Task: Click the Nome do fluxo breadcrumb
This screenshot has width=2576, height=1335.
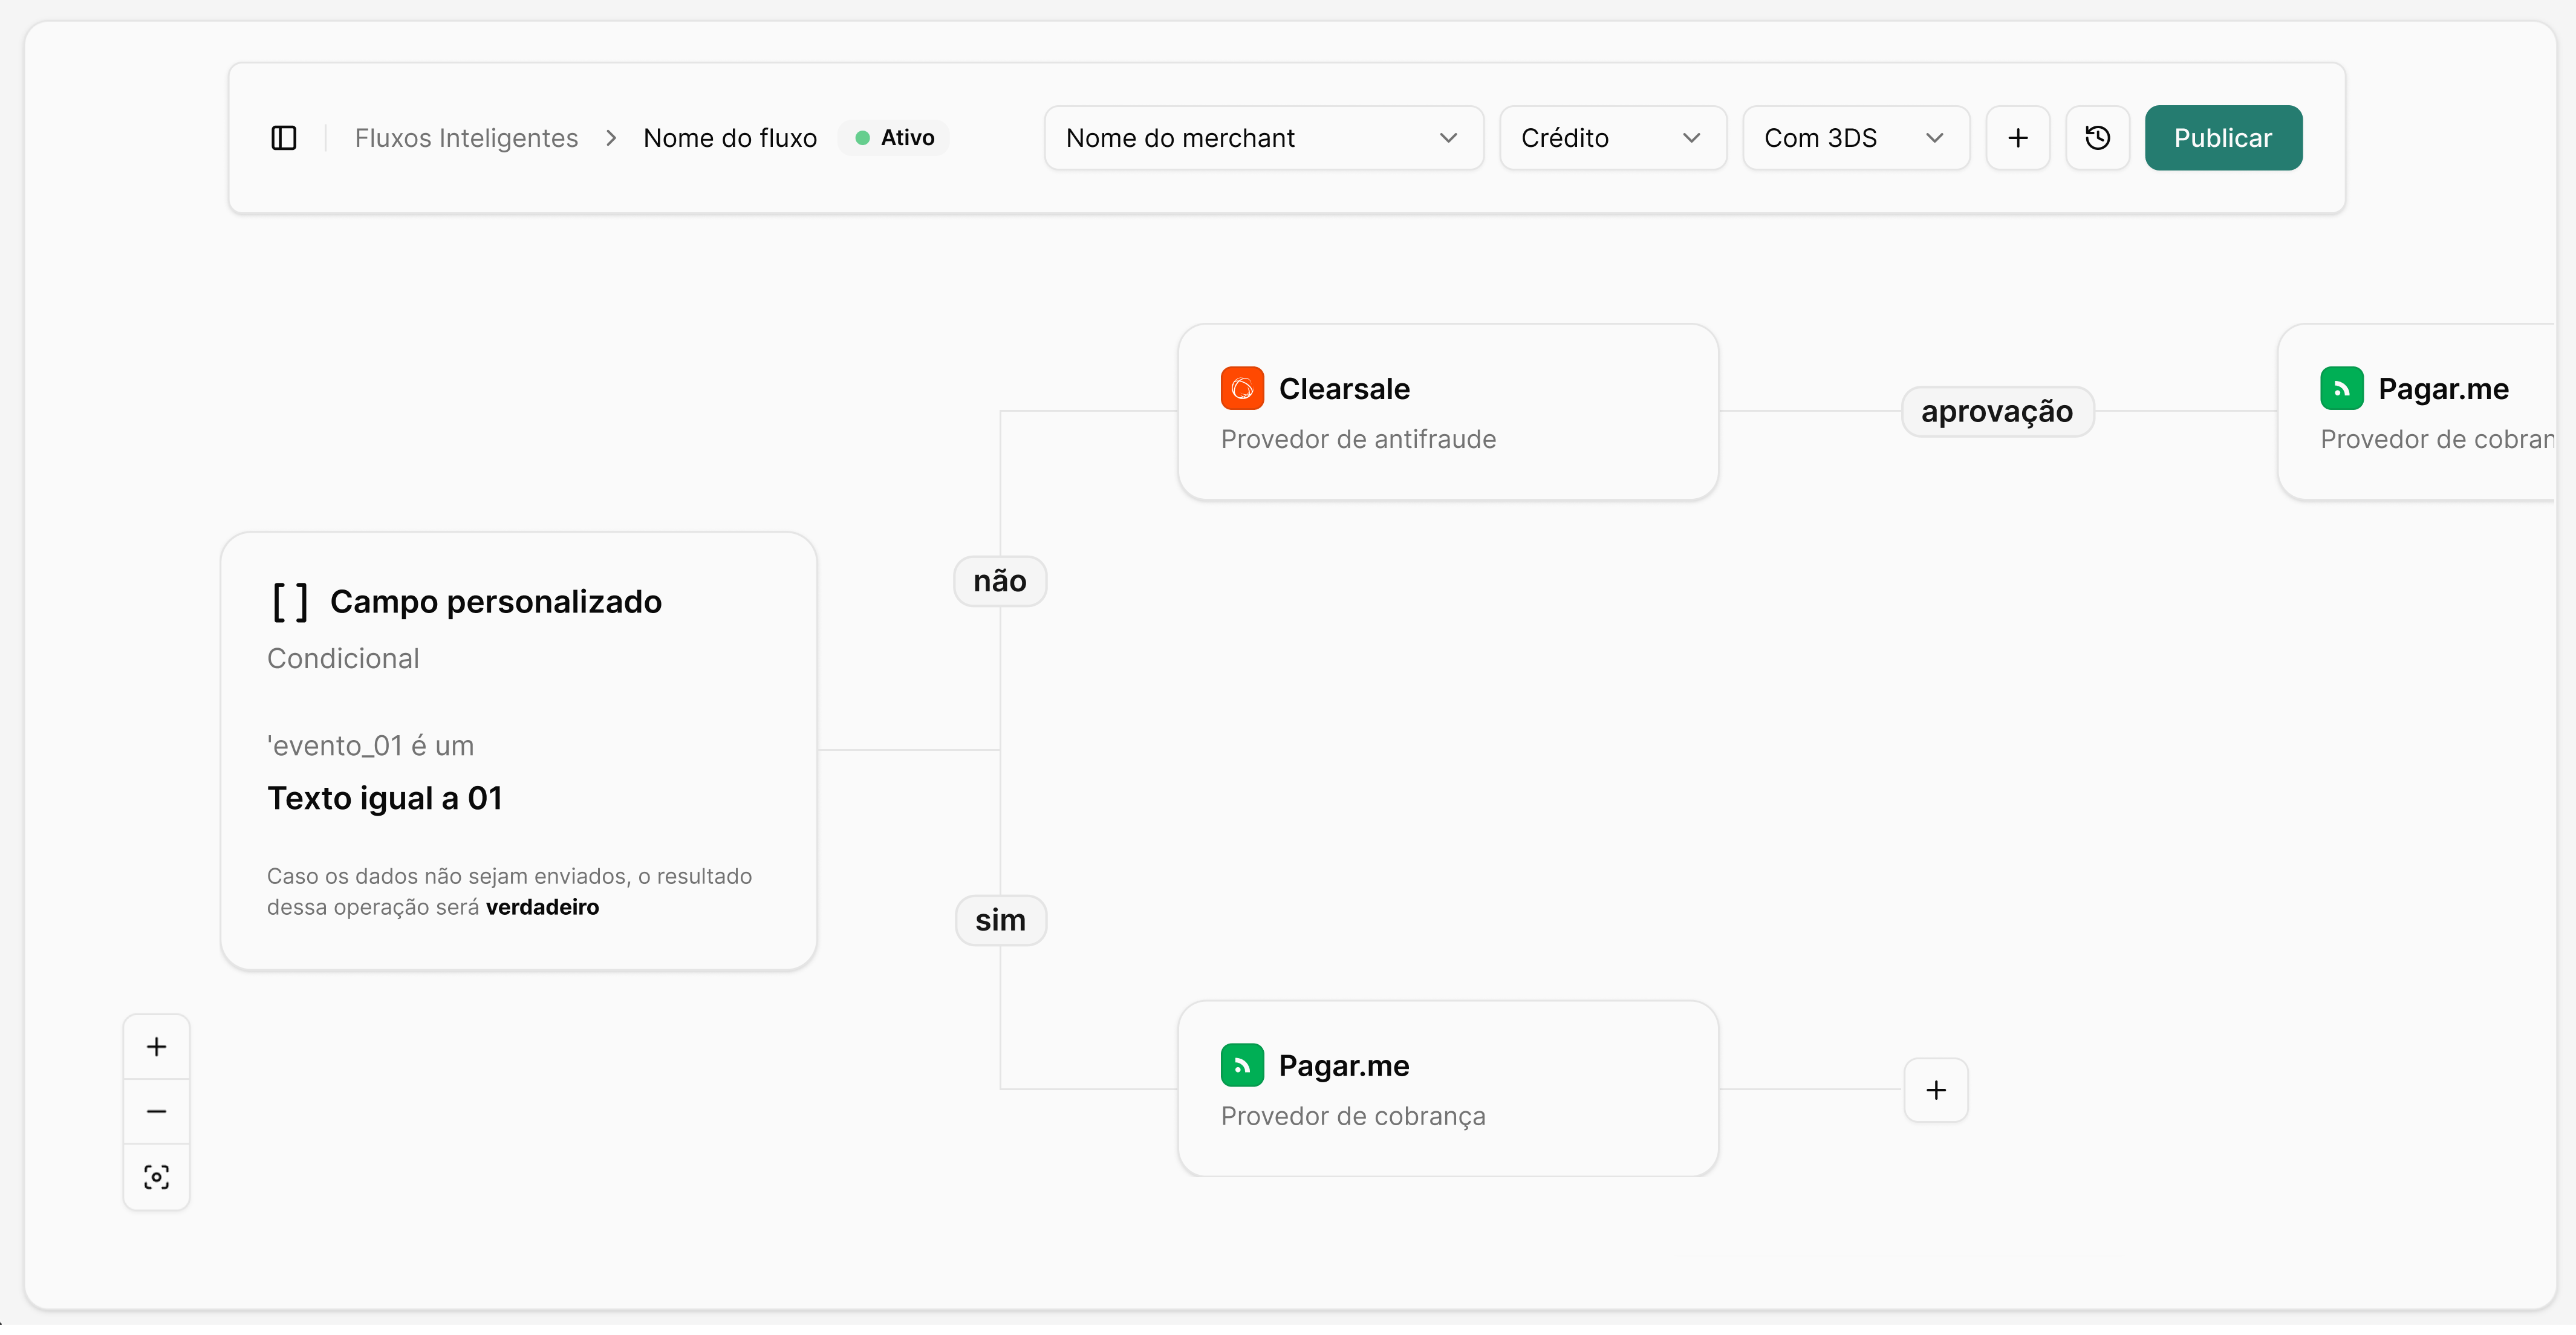Action: click(730, 138)
